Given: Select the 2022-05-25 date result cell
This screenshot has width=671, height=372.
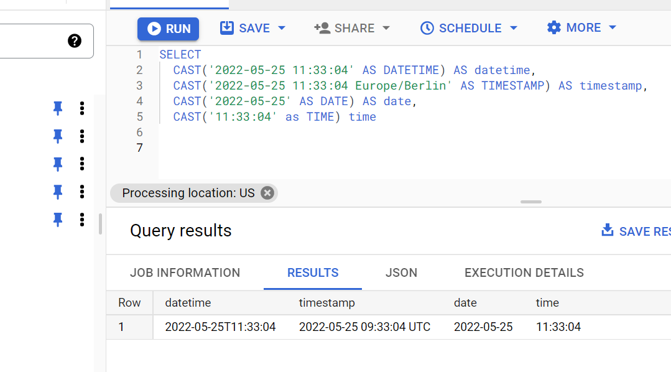Looking at the screenshot, I should [483, 327].
